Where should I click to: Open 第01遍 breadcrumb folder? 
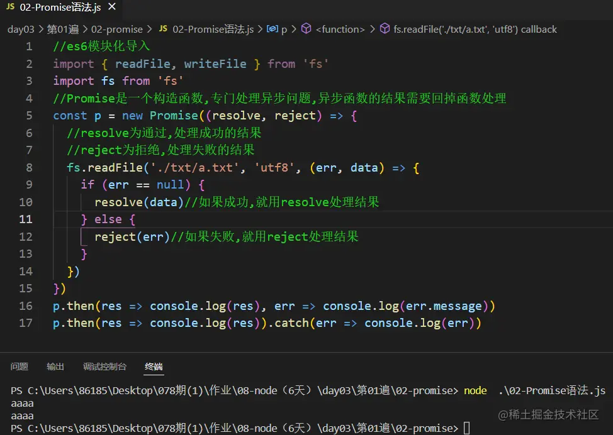pyautogui.click(x=62, y=30)
